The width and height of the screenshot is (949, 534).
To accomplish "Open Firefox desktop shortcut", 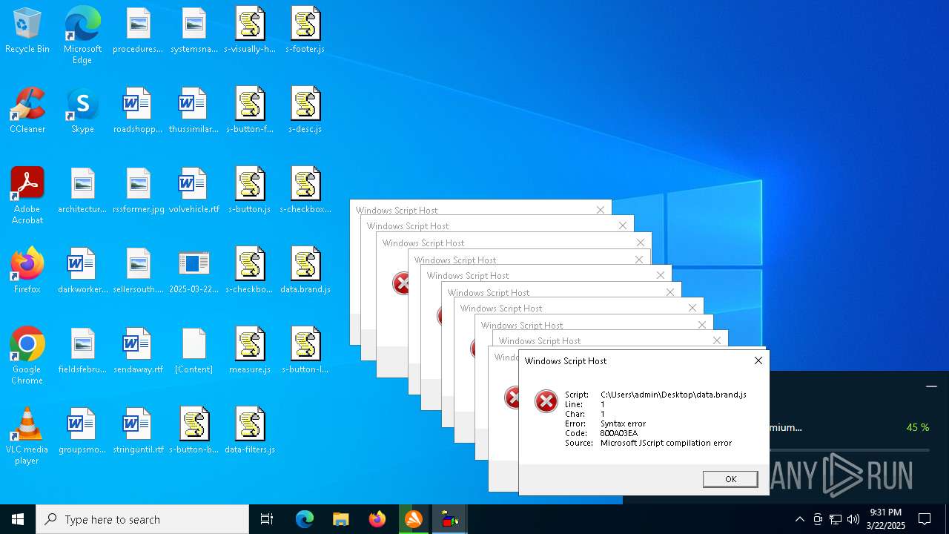I will pyautogui.click(x=27, y=271).
